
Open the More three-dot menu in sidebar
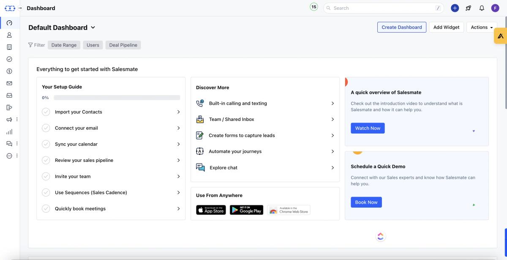tap(17, 156)
